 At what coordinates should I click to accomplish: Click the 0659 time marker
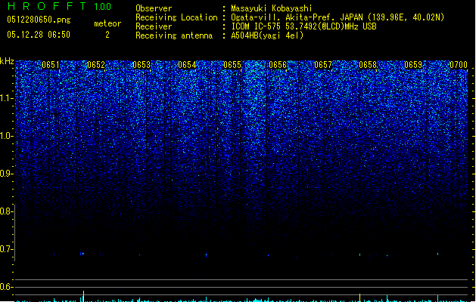tap(413, 65)
